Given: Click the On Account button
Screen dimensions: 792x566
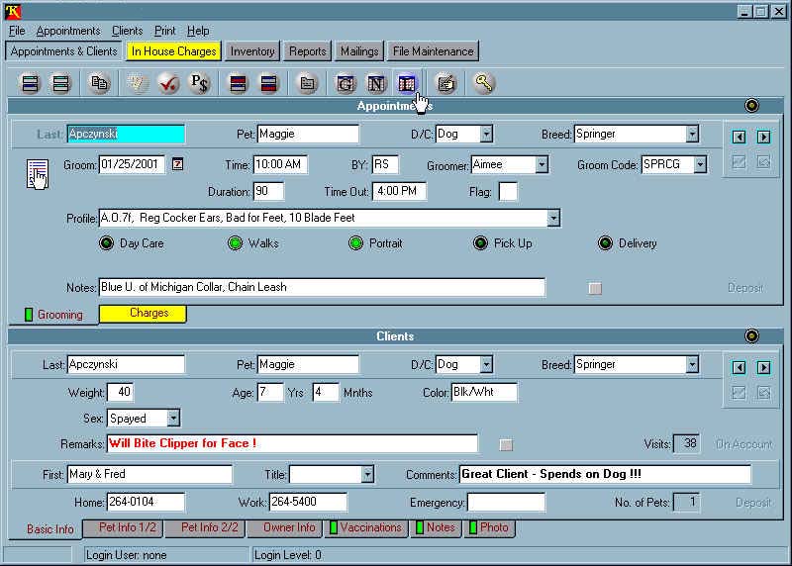Looking at the screenshot, I should (x=743, y=444).
